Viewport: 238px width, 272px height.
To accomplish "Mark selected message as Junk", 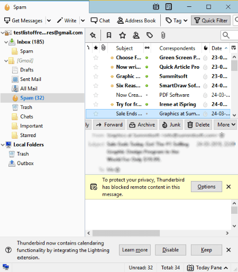I will click(171, 125).
